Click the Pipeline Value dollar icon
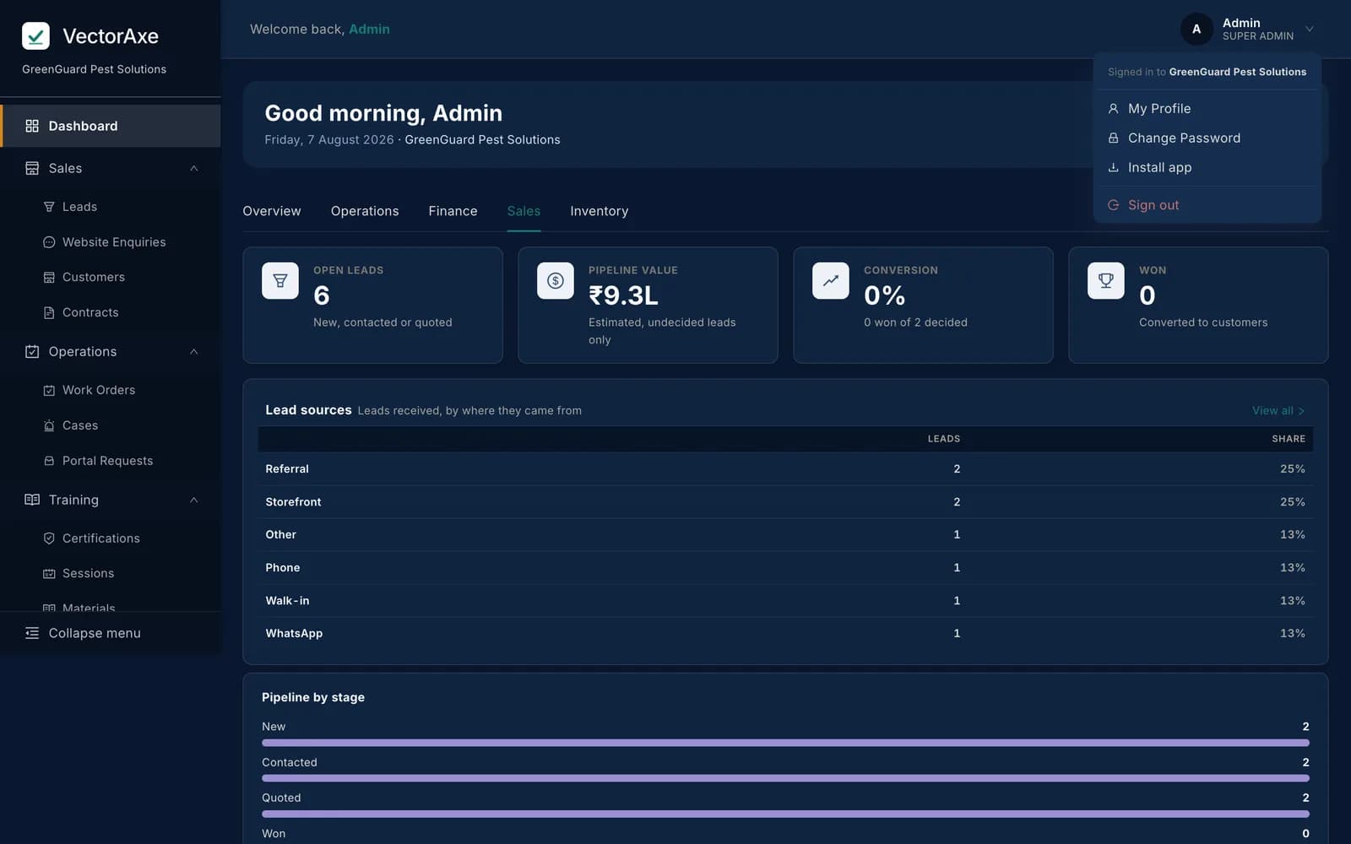Screen dimensions: 1351x844 [x=556, y=281]
